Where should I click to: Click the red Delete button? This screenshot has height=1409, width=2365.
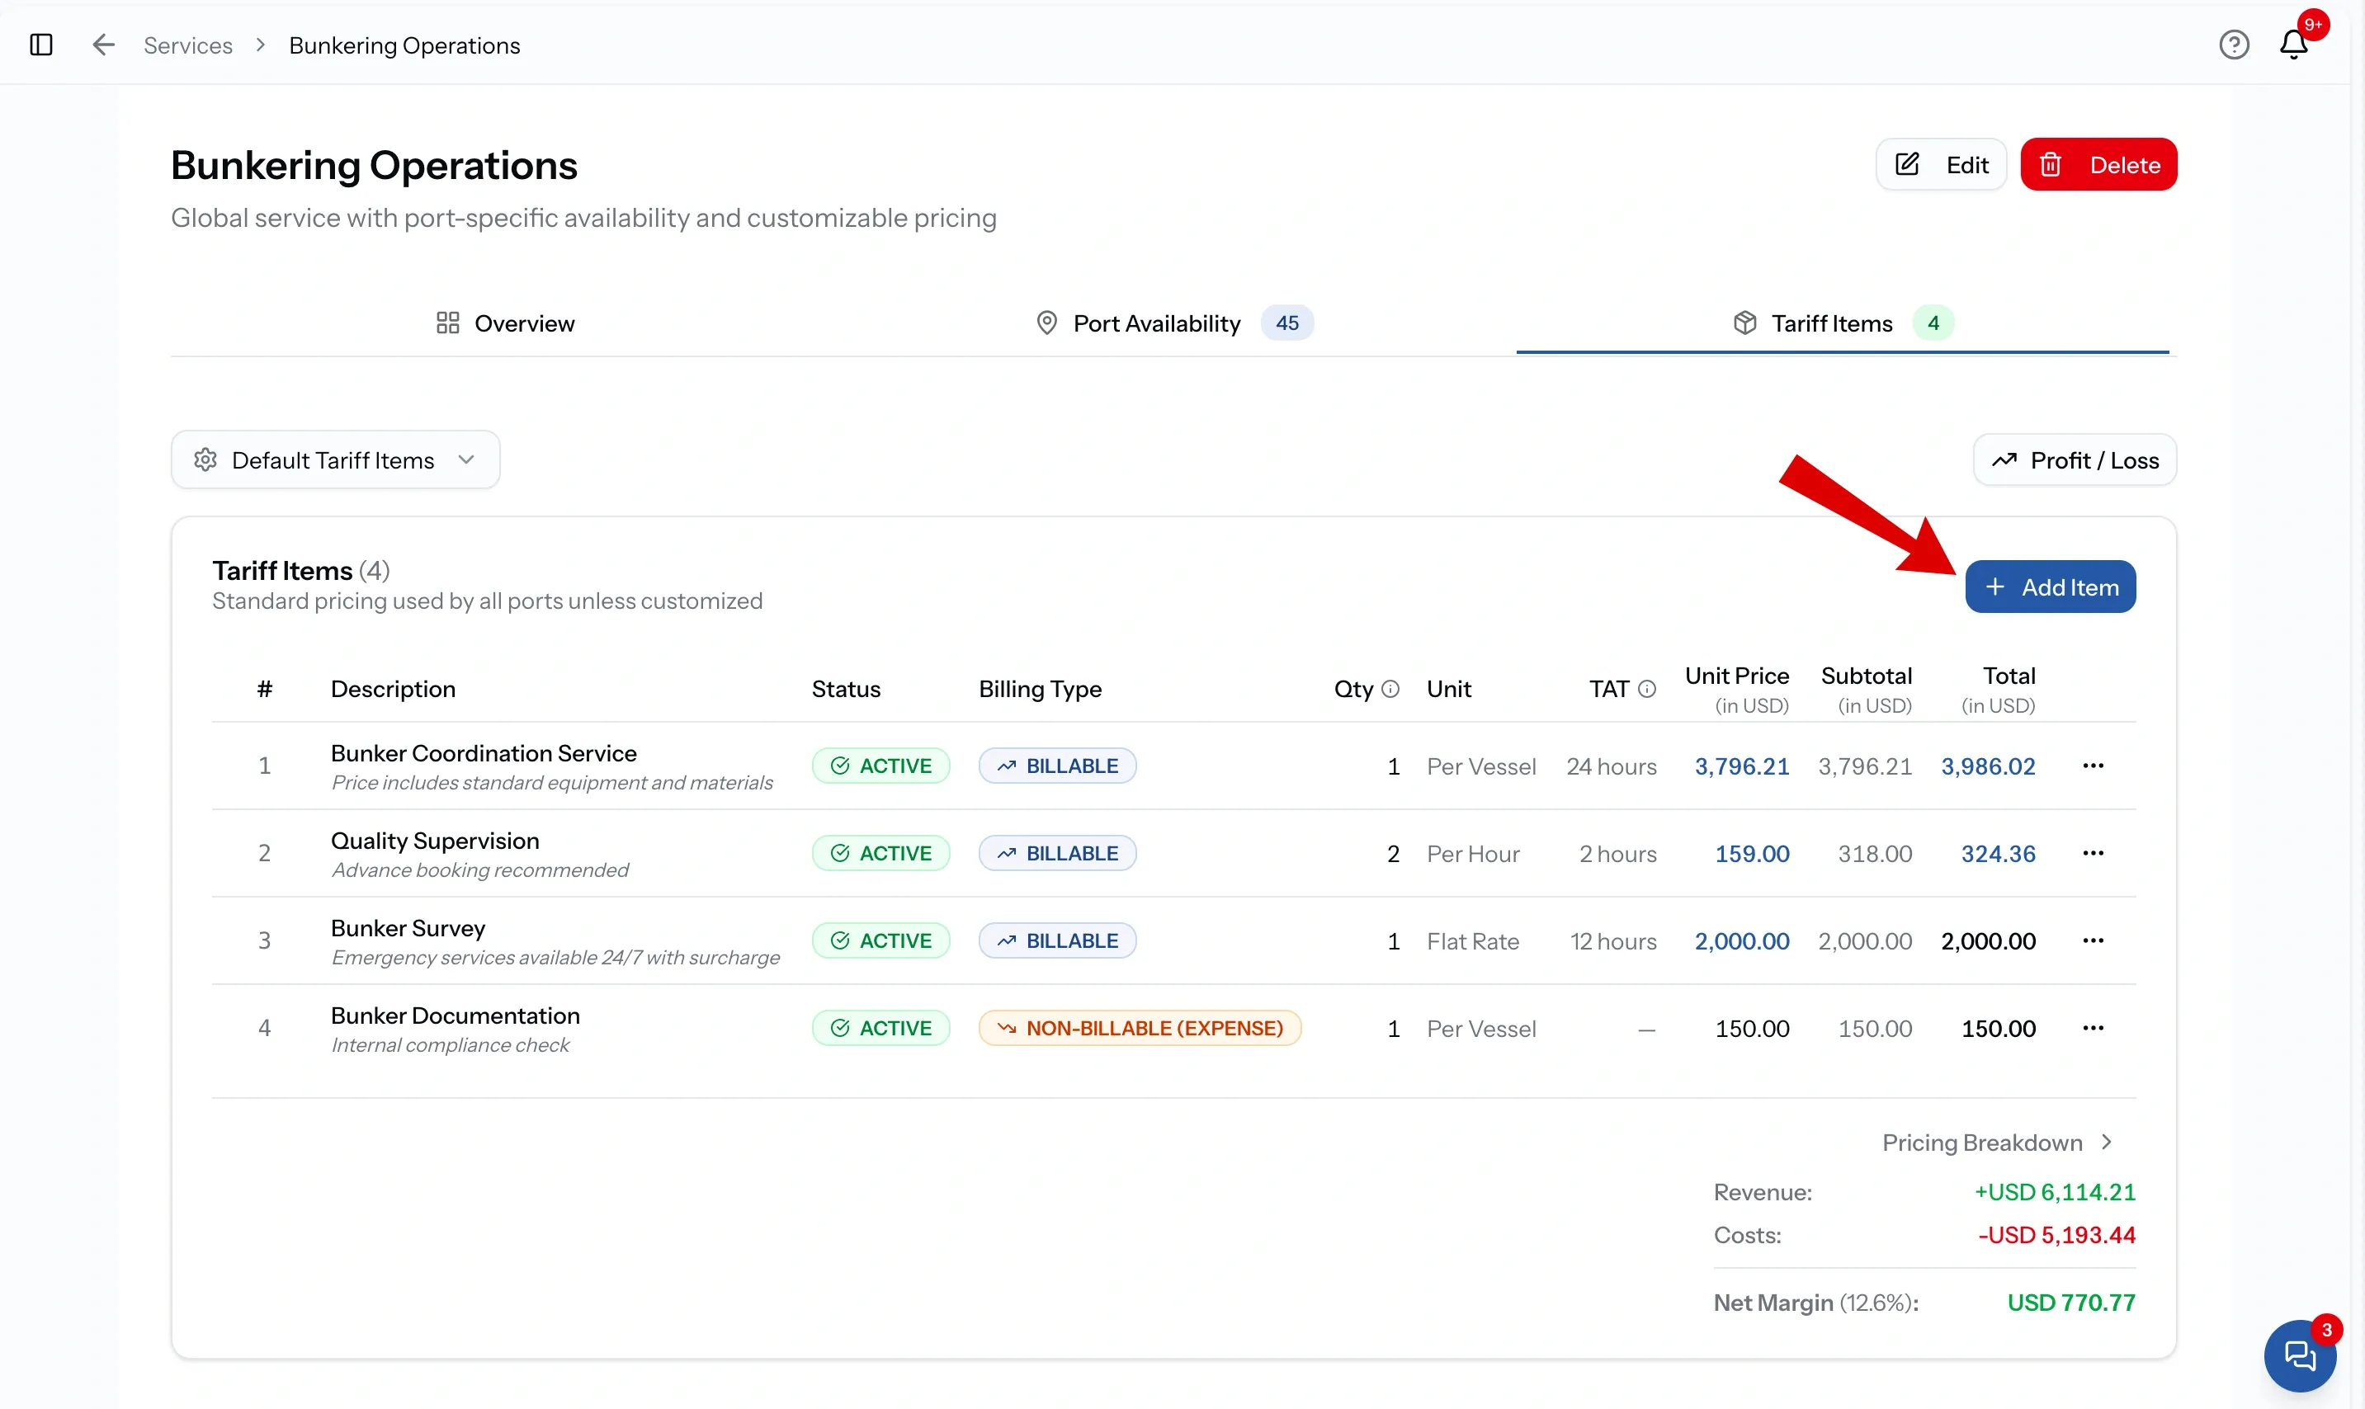2099,165
